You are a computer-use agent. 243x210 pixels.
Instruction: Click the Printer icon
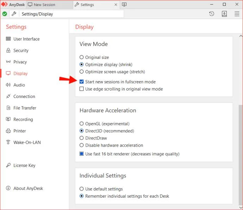(x=8, y=131)
